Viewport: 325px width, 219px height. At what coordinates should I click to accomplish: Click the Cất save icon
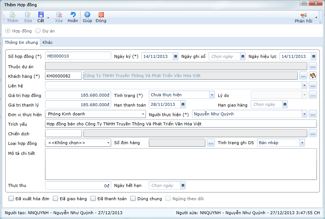point(41,15)
